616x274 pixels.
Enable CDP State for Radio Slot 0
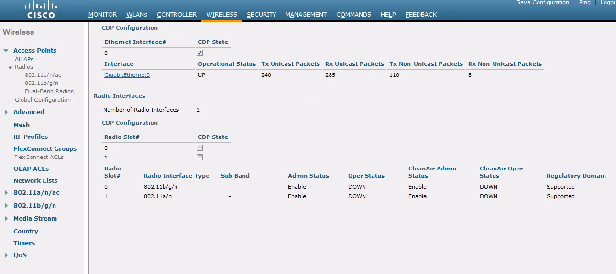[200, 148]
